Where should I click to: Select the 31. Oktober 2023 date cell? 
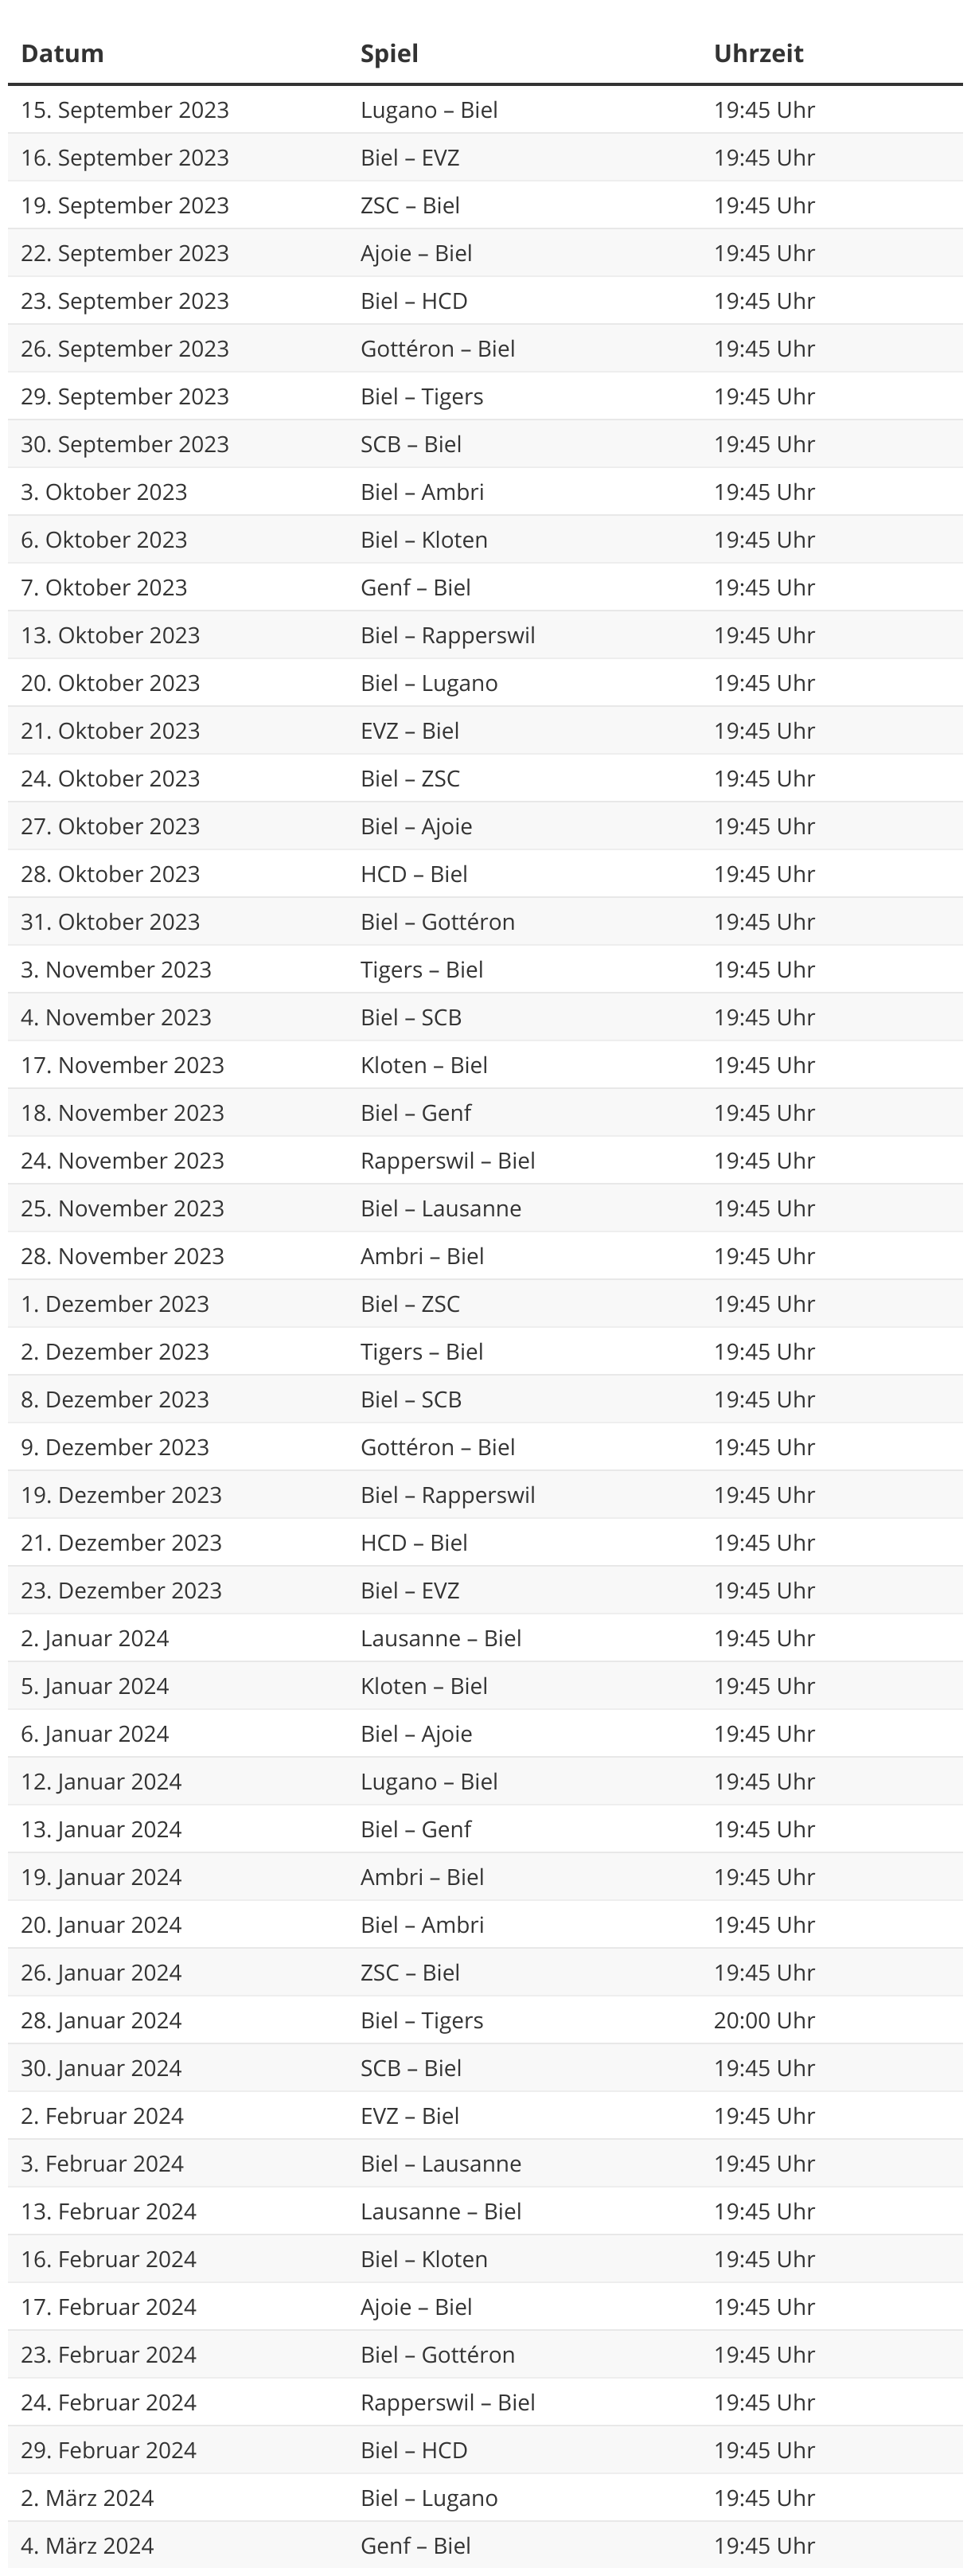coord(110,922)
